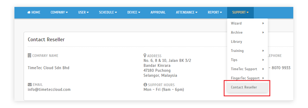Click the Email envelope icon

tap(30, 85)
